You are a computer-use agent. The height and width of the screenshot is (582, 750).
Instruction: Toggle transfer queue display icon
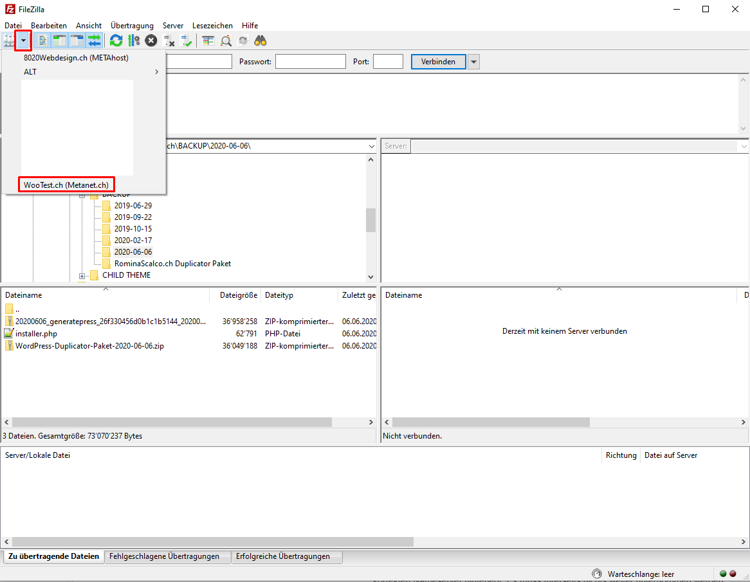[x=94, y=41]
